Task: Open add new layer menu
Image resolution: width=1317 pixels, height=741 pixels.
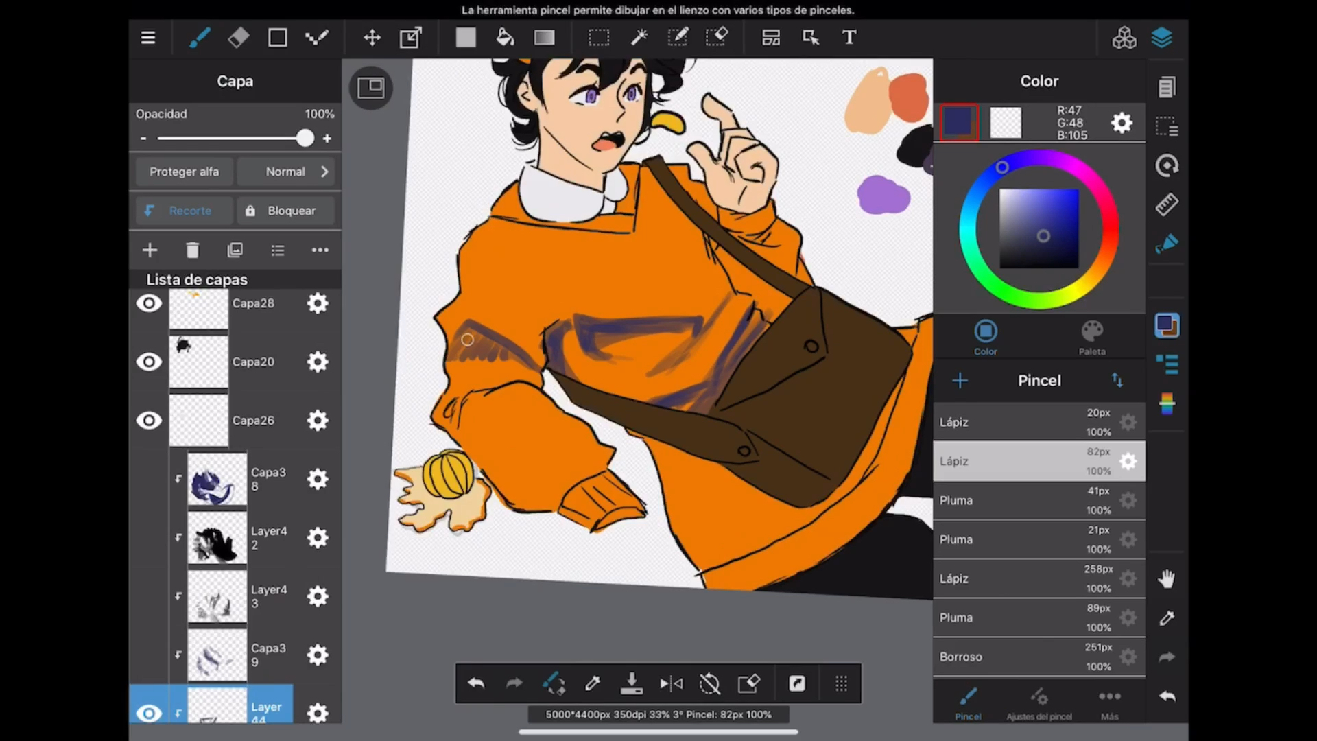Action: point(150,250)
